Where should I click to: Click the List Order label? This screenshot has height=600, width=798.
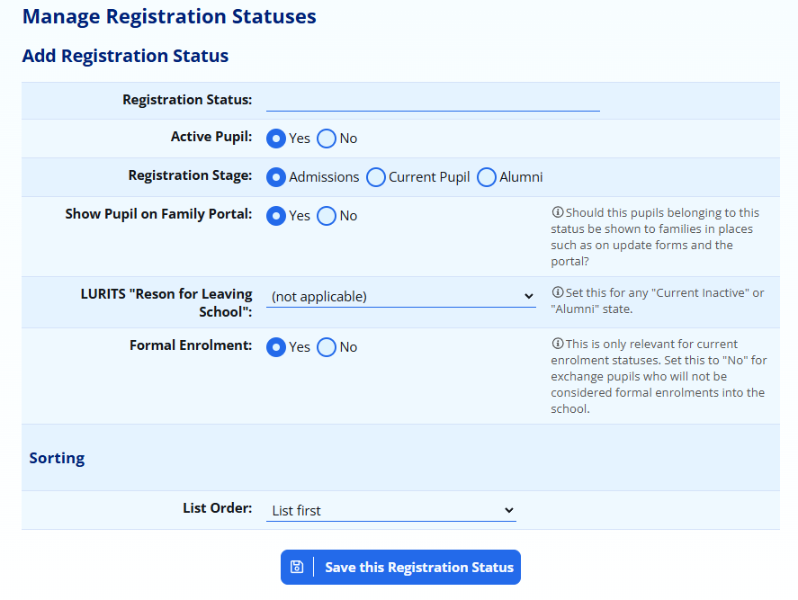[x=218, y=508]
